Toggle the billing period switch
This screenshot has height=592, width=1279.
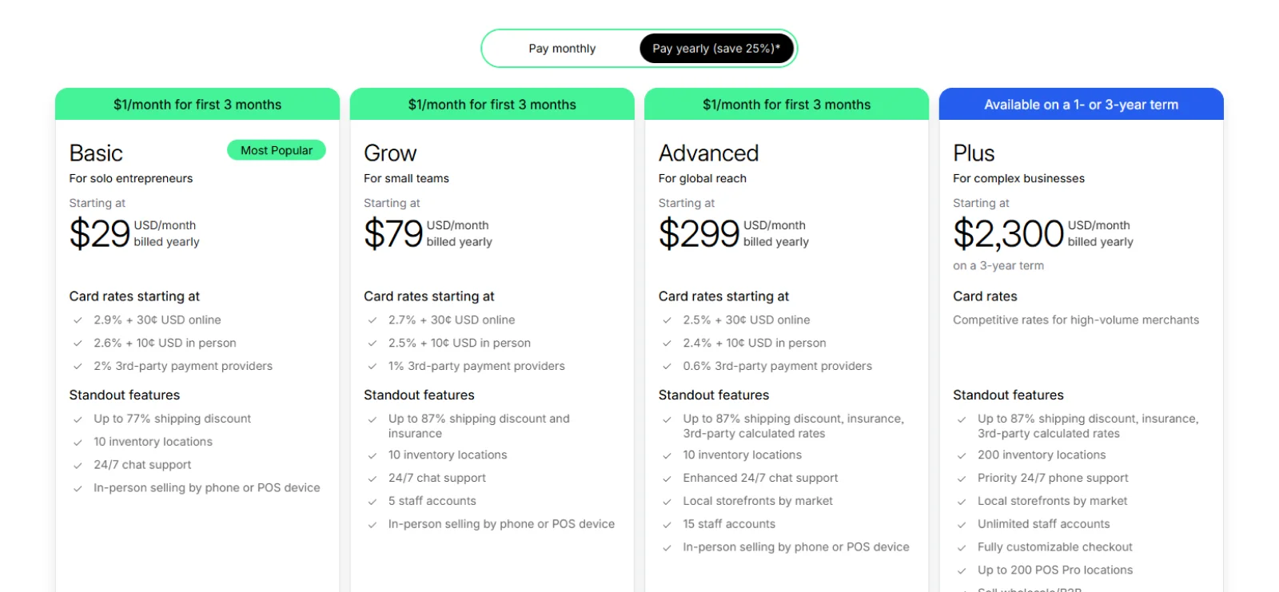(x=638, y=48)
